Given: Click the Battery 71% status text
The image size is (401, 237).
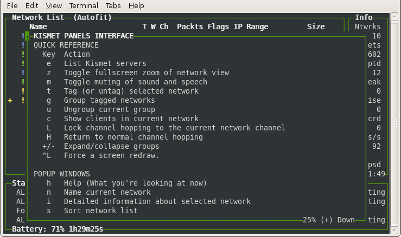Looking at the screenshot, I should (x=58, y=229).
